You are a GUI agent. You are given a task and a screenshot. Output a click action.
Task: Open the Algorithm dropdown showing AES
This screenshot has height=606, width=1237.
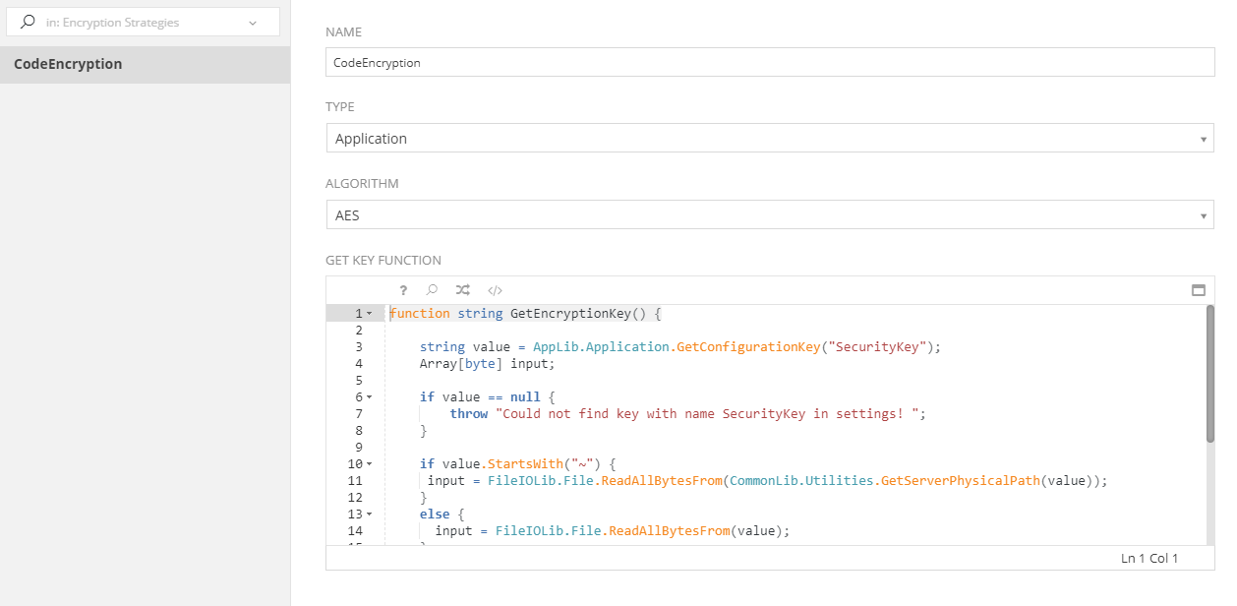coord(770,215)
